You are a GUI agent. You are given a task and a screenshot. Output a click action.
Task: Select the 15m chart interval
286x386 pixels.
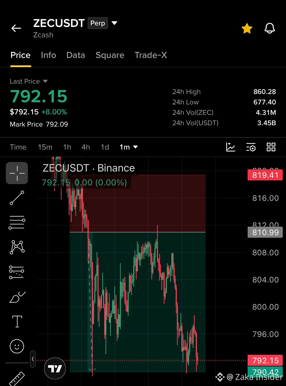click(45, 147)
